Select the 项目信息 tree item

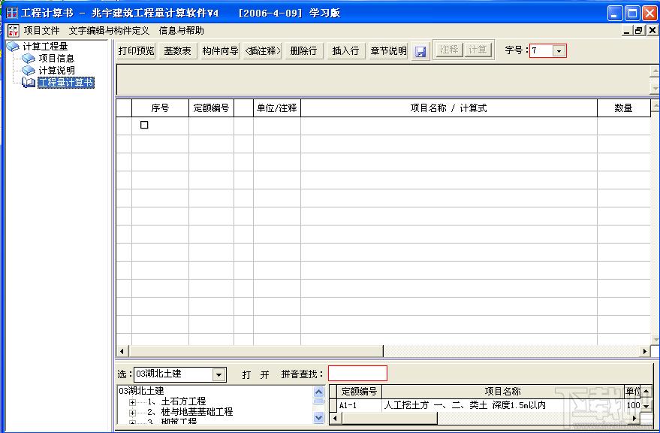click(x=56, y=58)
